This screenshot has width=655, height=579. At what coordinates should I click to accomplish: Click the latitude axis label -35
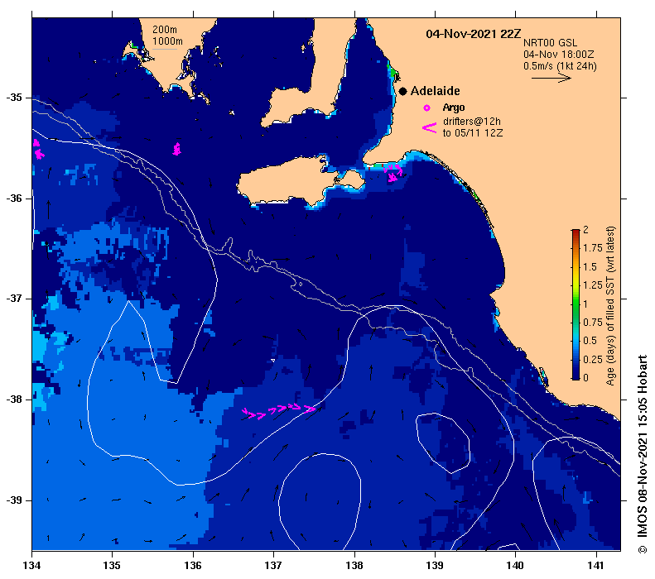point(14,98)
